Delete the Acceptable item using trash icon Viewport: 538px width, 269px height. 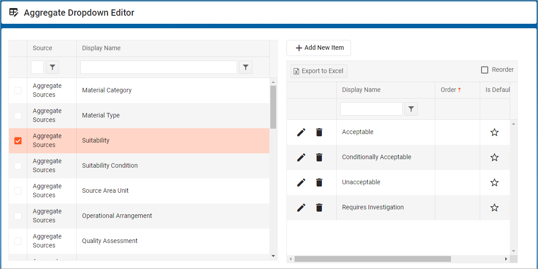pyautogui.click(x=319, y=132)
